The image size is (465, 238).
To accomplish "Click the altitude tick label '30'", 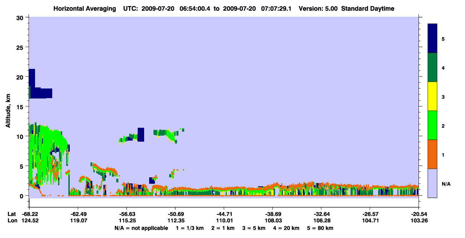I will (20, 18).
